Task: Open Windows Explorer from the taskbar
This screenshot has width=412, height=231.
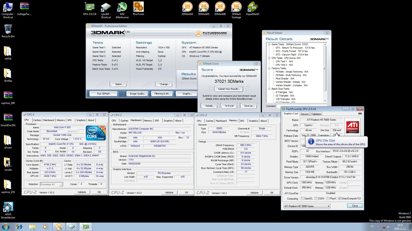Action: click(32, 227)
